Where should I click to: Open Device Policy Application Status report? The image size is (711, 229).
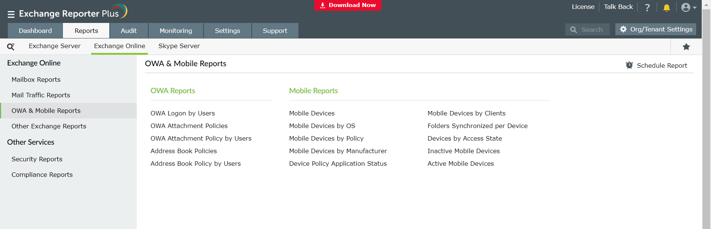pos(338,164)
